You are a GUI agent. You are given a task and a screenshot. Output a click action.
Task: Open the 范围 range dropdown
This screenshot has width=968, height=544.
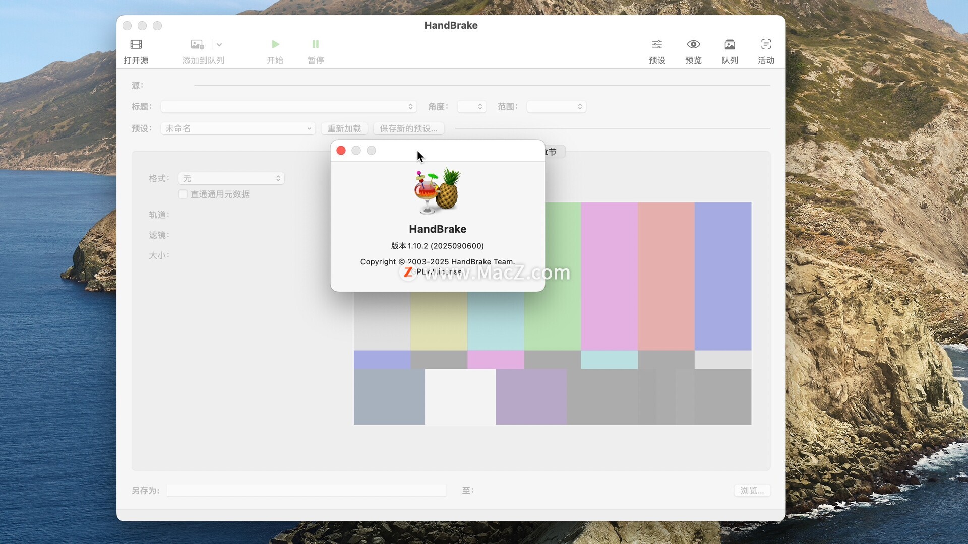point(556,107)
